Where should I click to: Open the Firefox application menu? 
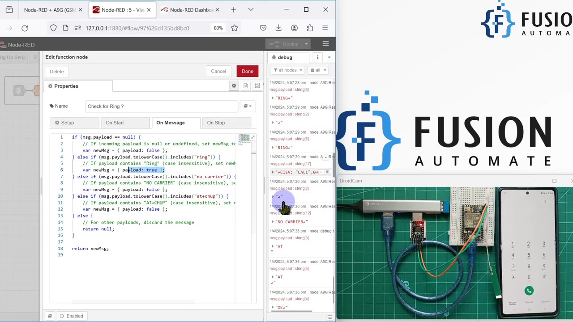[325, 28]
